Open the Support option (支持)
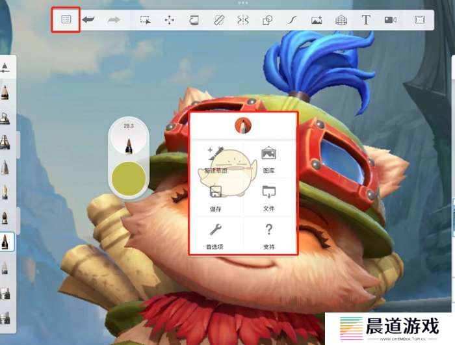The width and height of the screenshot is (455, 345). 269,236
